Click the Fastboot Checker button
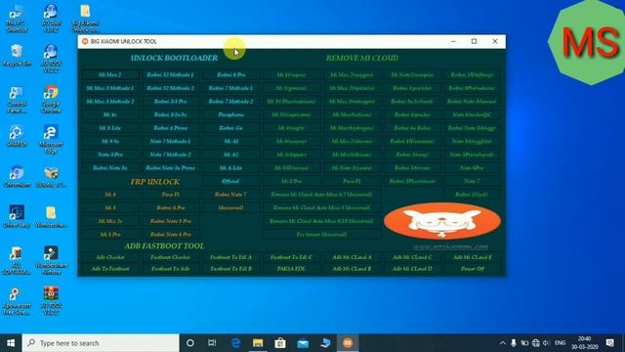Screen dimensions: 625x352 (x=170, y=257)
